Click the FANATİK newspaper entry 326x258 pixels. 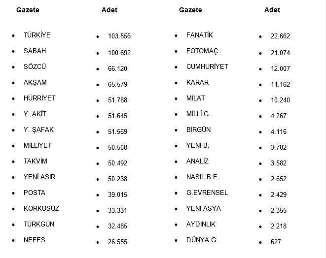point(200,35)
